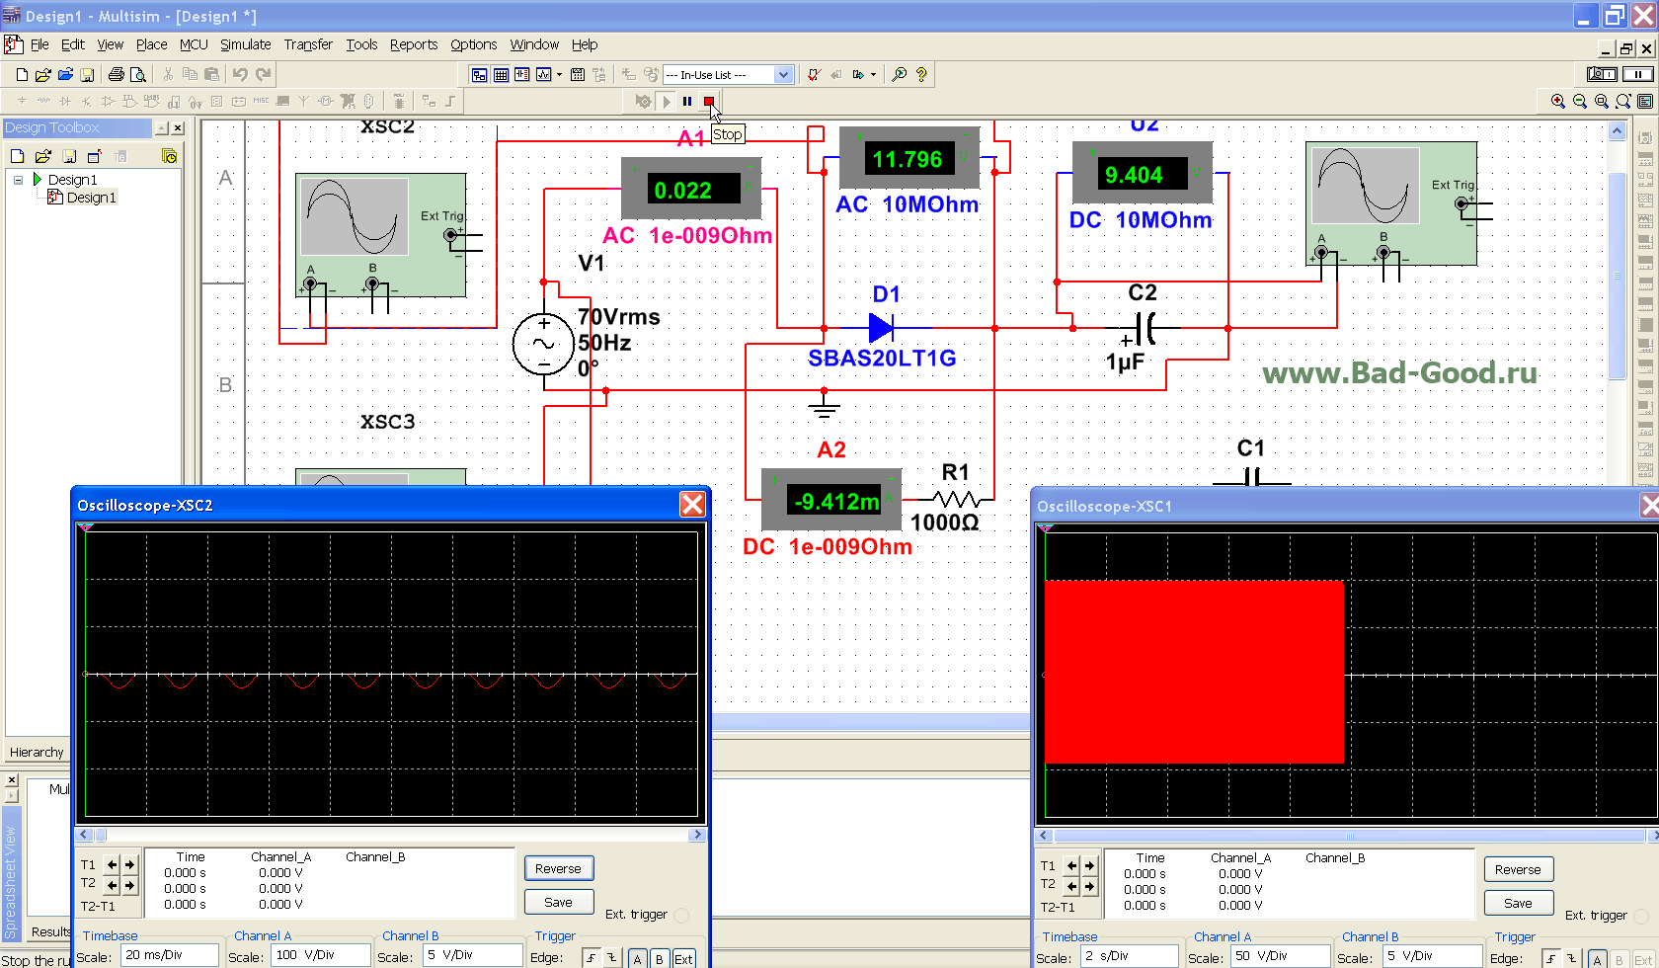Image resolution: width=1659 pixels, height=968 pixels.
Task: Select the Ext. trigger radio in Oscilloscope-XSC2
Action: tap(681, 915)
